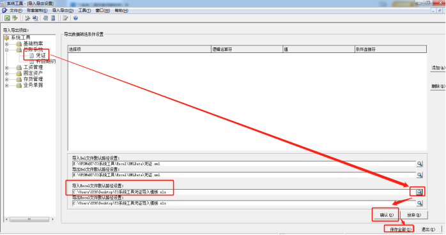The height and width of the screenshot is (235, 446).
Task: Expand the 存货管理 tree node
Action: [7, 80]
